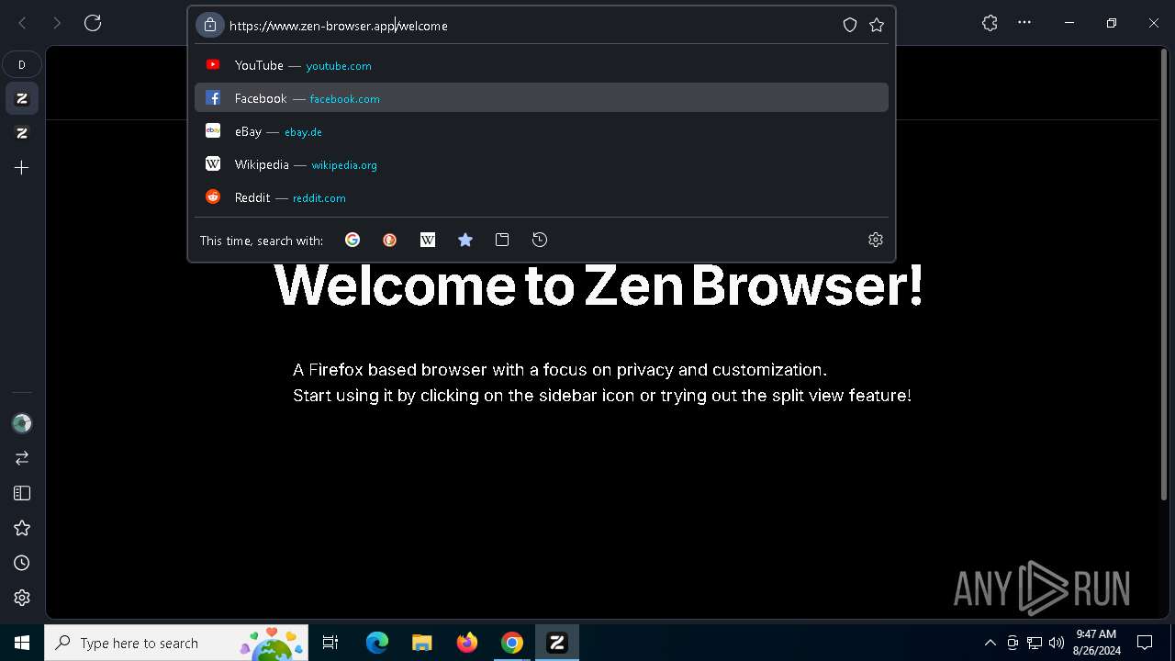Go back to the previous page
Image resolution: width=1175 pixels, height=661 pixels.
pos(22,23)
